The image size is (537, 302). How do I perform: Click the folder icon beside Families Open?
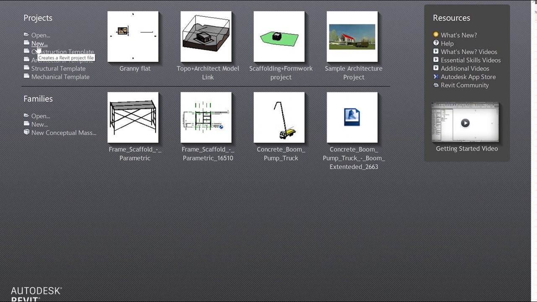pyautogui.click(x=26, y=116)
